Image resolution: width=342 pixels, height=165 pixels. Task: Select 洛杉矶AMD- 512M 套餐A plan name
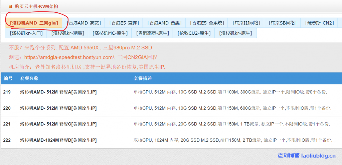(58, 92)
